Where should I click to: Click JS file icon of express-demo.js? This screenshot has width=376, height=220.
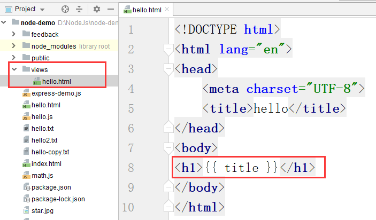pyautogui.click(x=26, y=92)
